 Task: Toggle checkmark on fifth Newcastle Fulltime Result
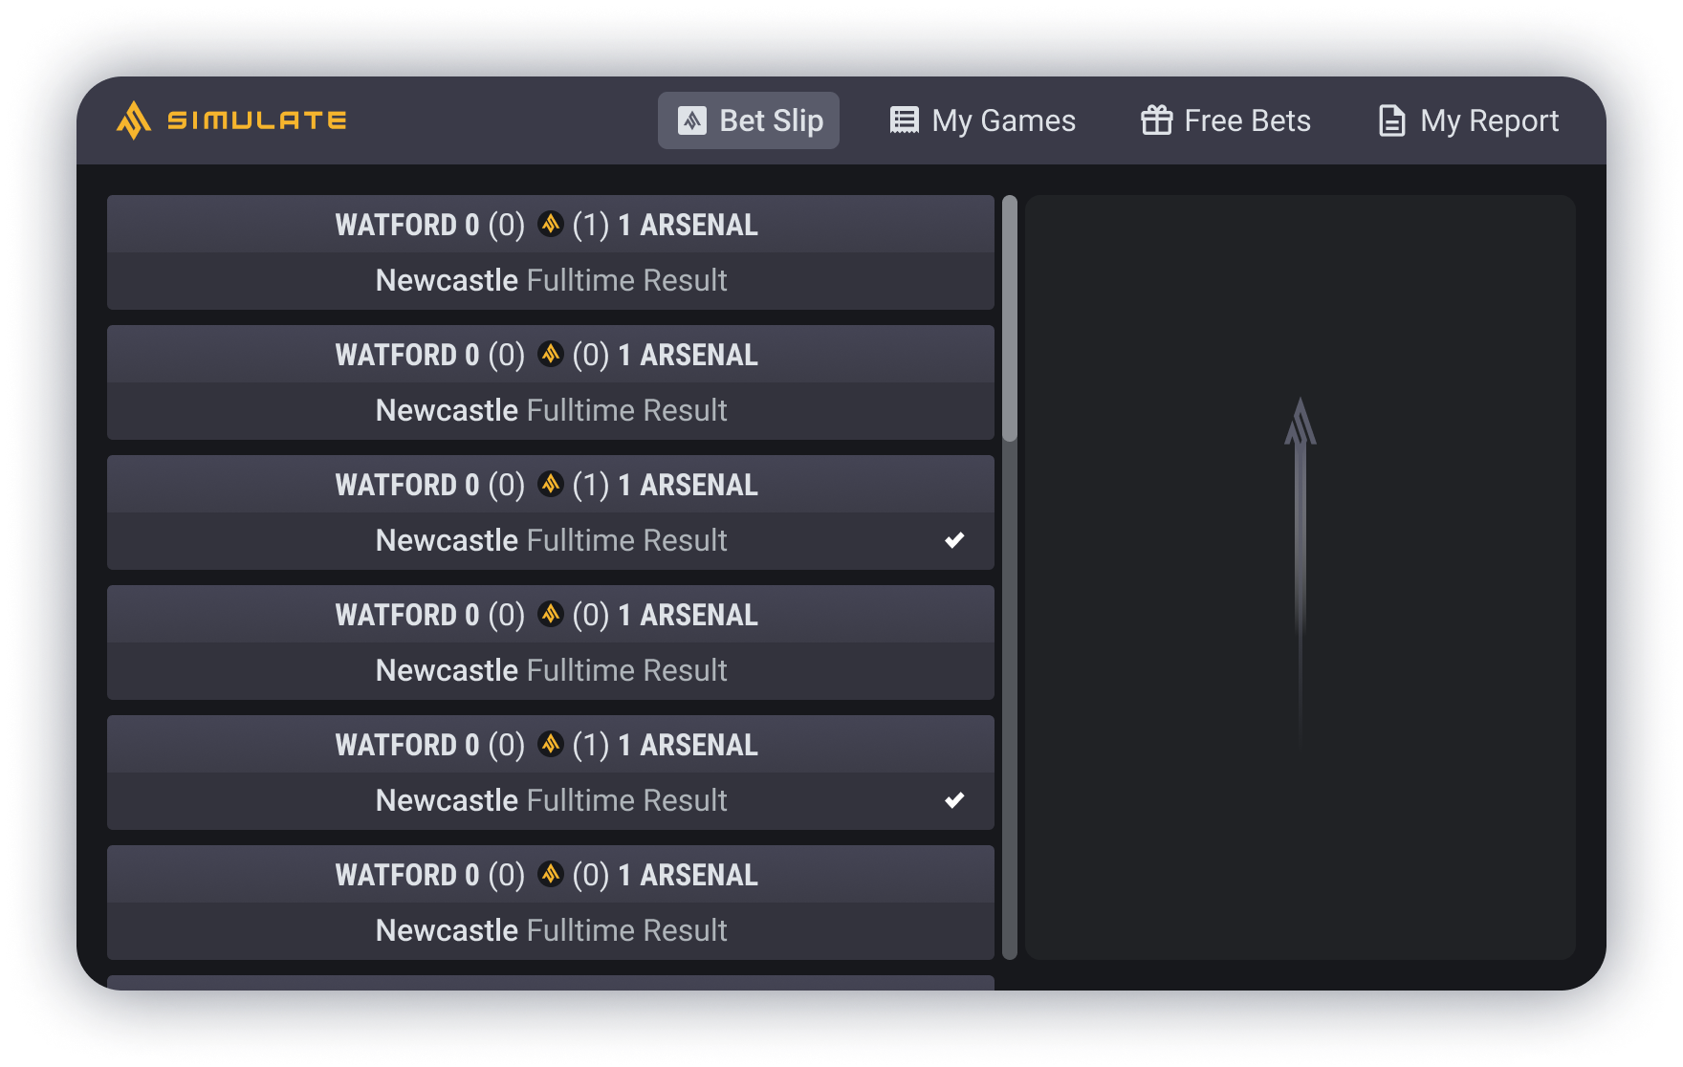point(954,800)
